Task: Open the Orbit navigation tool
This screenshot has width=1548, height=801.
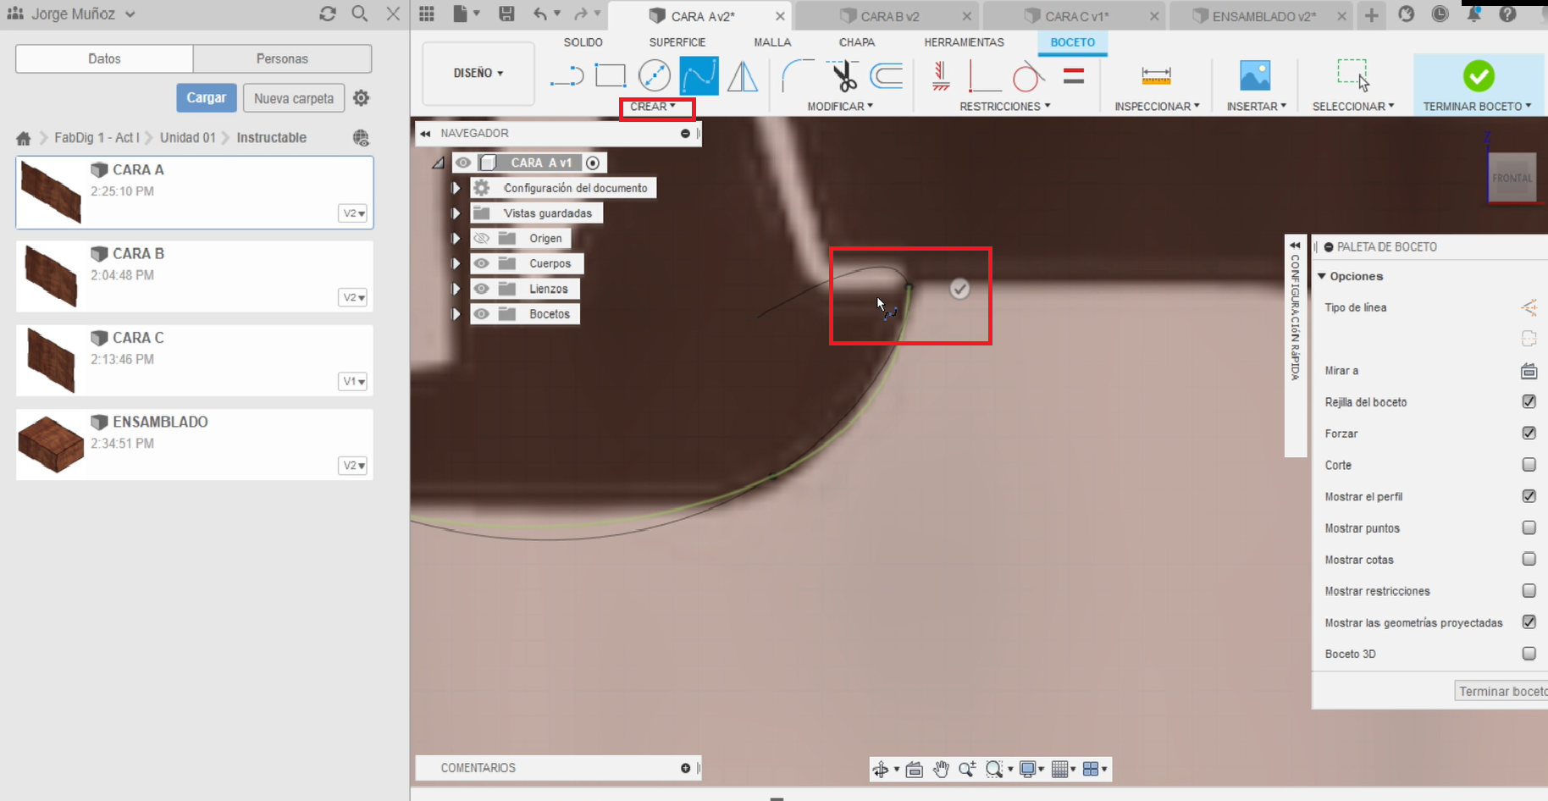Action: point(881,769)
